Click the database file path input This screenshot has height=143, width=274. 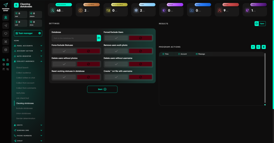[74, 38]
